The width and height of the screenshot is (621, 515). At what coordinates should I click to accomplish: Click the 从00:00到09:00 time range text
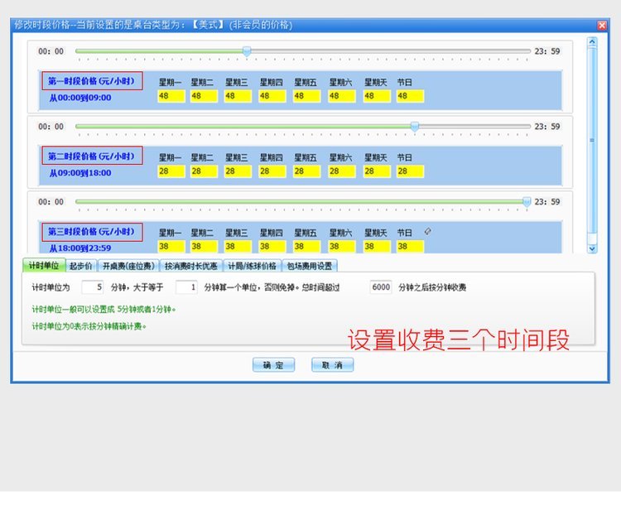click(x=80, y=98)
